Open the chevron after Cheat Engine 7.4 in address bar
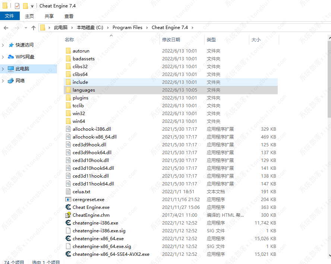Image resolution: width=331 pixels, height=264 pixels. pos(192,28)
